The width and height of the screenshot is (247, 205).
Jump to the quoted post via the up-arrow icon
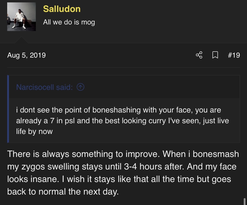(x=81, y=87)
